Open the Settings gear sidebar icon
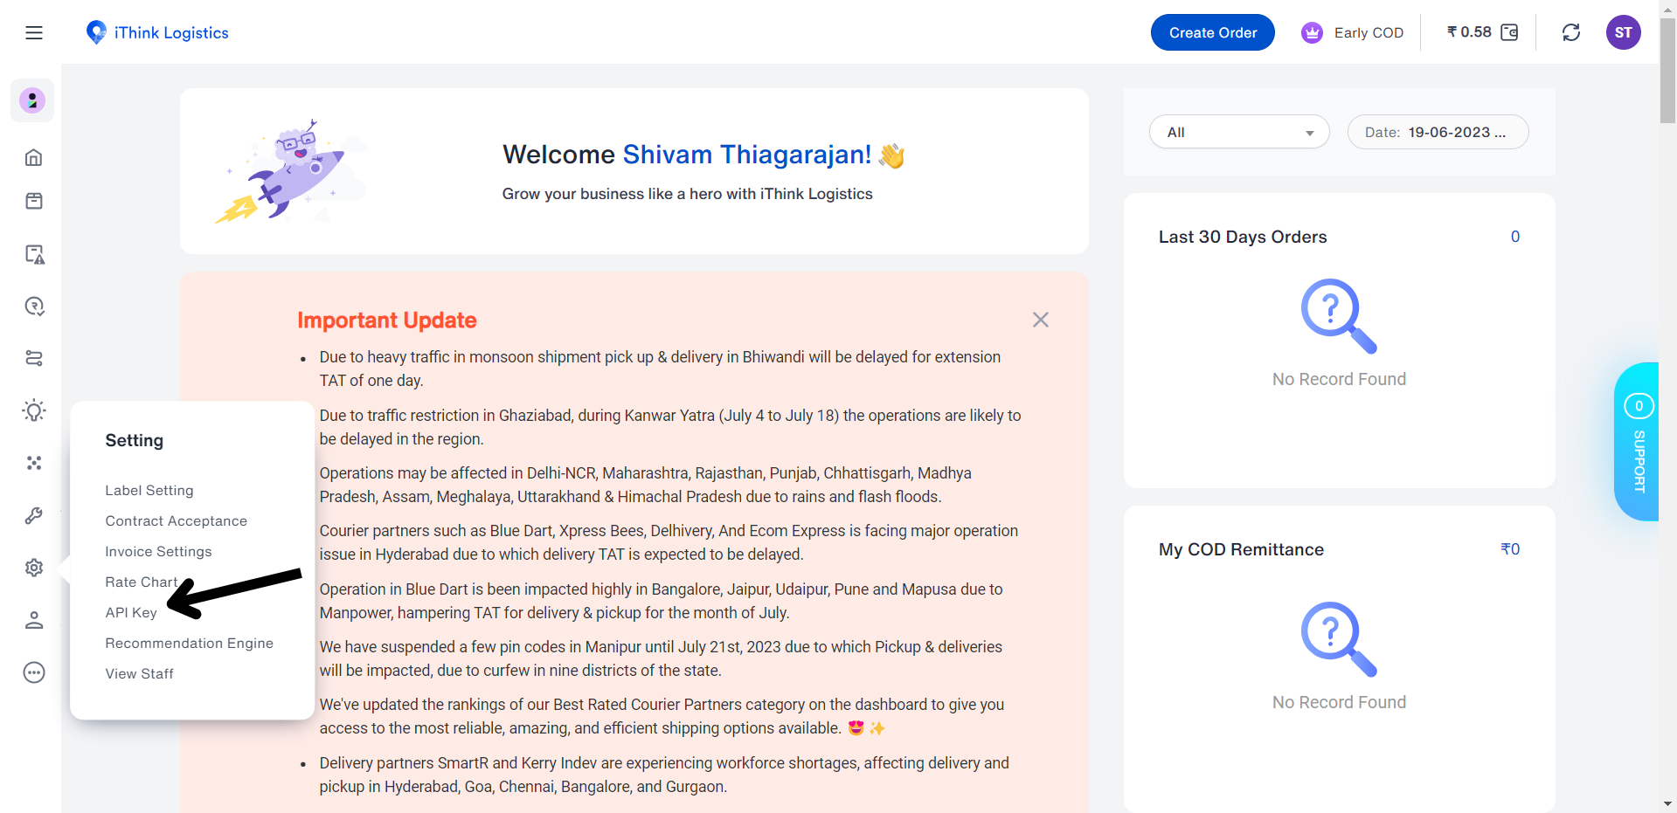This screenshot has width=1677, height=813. coord(34,568)
